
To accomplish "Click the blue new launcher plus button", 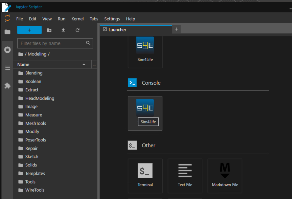I will pyautogui.click(x=29, y=30).
